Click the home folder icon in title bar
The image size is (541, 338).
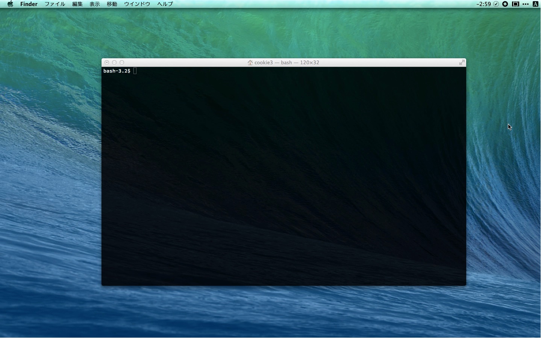coord(250,62)
